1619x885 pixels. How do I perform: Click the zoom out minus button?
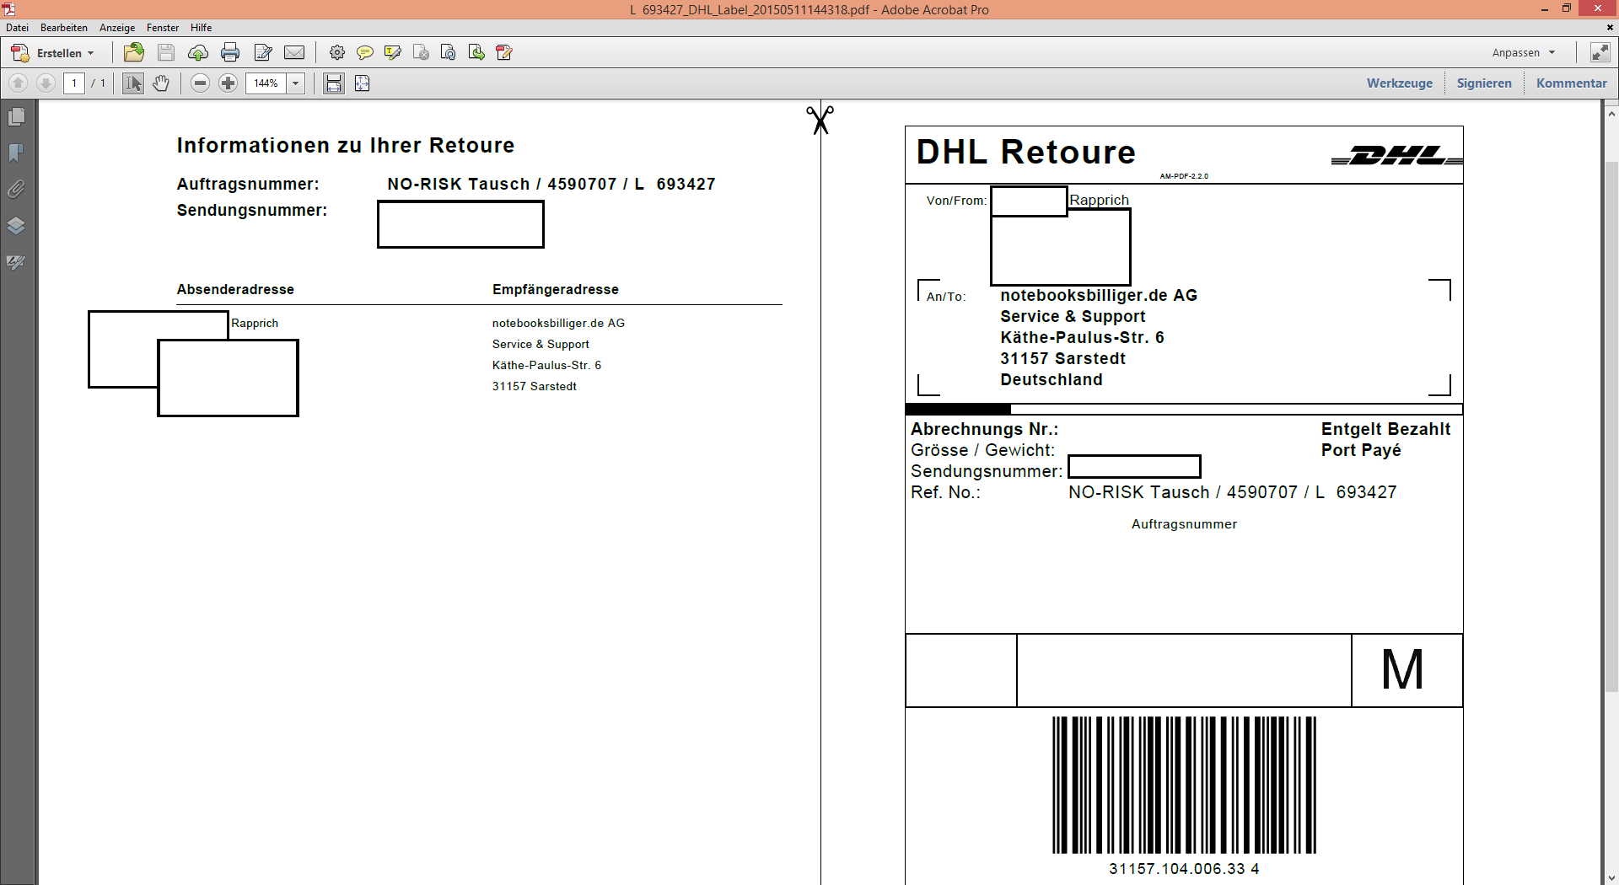pyautogui.click(x=200, y=83)
